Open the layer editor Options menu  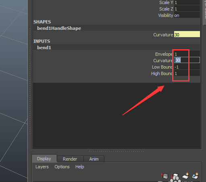pyautogui.click(x=62, y=167)
